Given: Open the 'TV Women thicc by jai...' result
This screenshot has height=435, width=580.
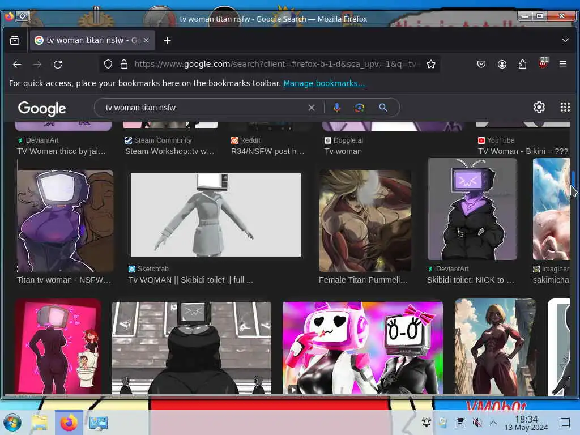Looking at the screenshot, I should 61,151.
